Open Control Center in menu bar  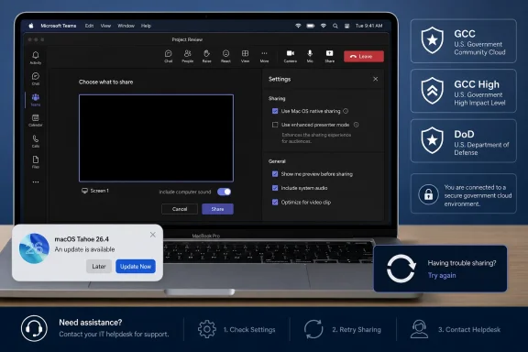(x=346, y=26)
